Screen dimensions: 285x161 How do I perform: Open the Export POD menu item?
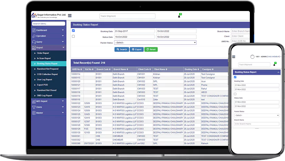42,85
